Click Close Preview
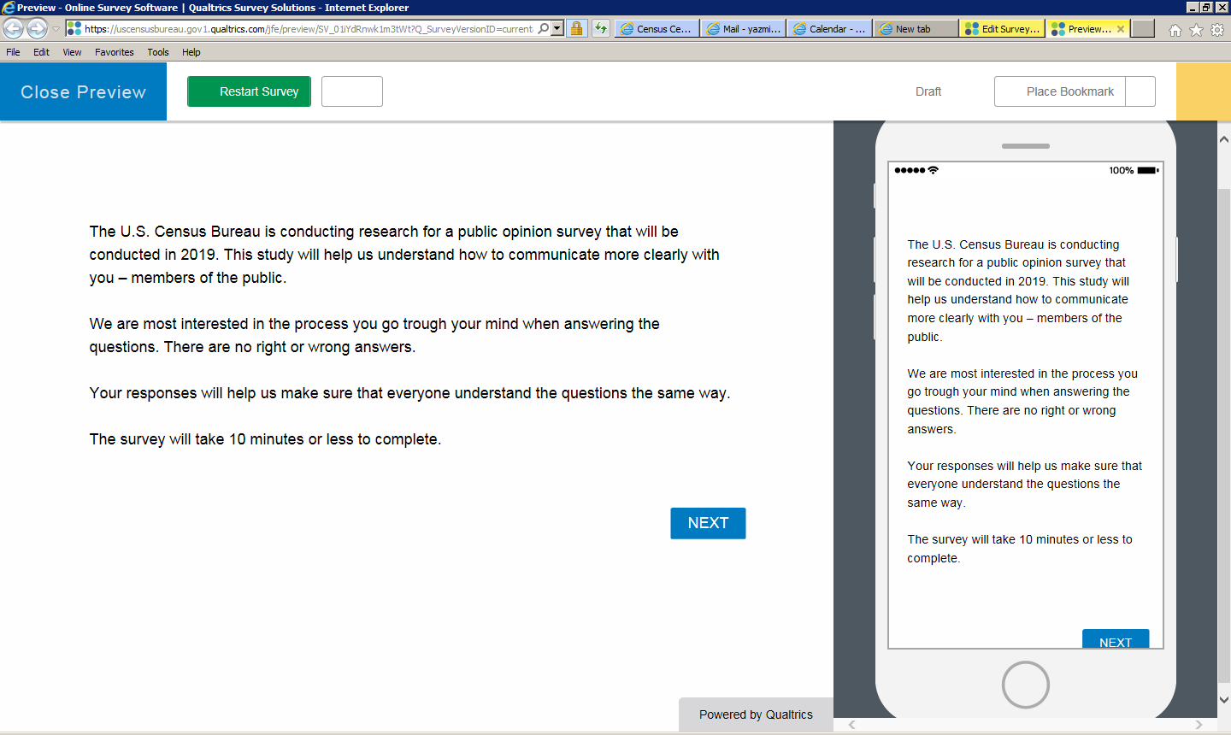This screenshot has width=1231, height=735. (x=83, y=91)
